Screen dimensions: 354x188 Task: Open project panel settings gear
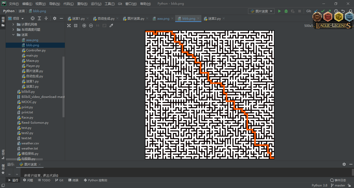coord(55,18)
